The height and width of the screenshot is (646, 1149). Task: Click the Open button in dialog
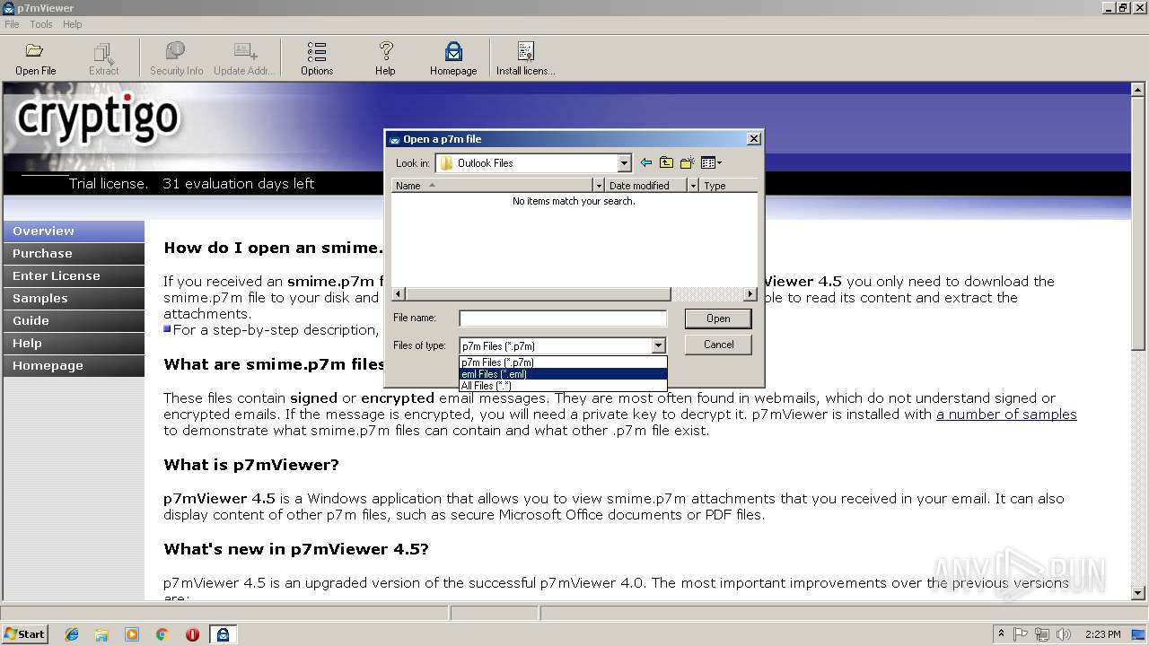pyautogui.click(x=718, y=319)
